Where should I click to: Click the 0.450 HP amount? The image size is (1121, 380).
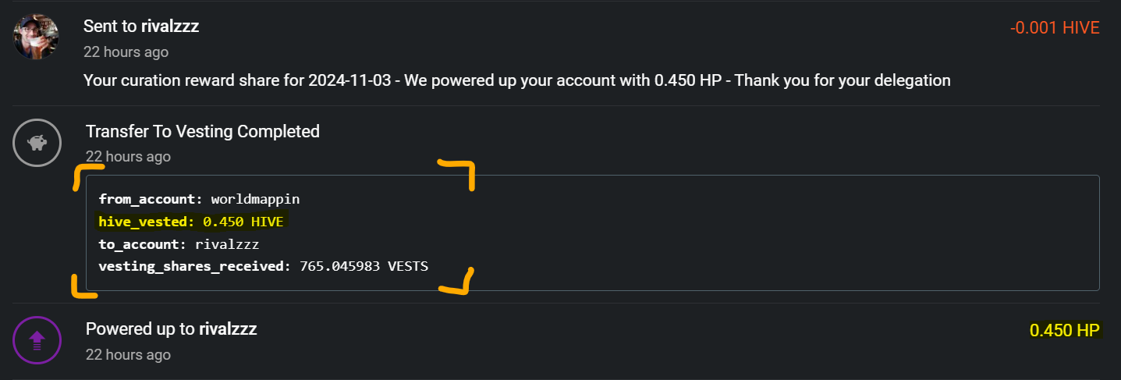pos(1064,331)
